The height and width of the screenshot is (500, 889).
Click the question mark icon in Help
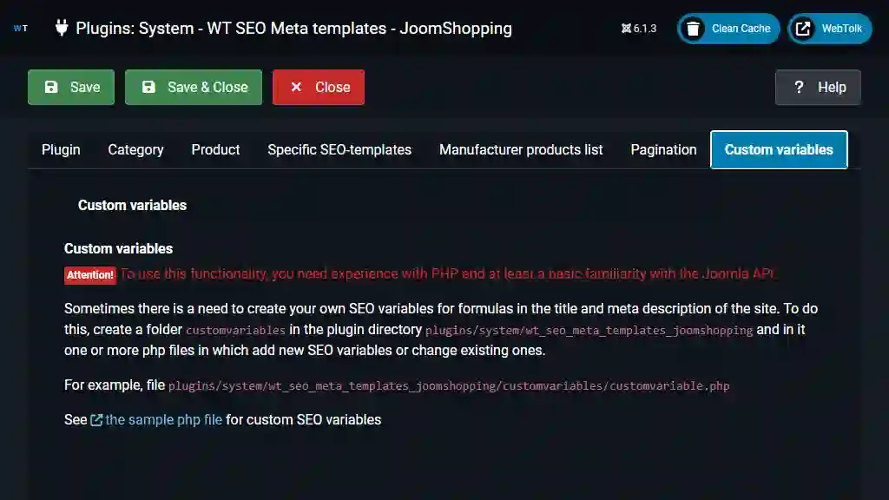pyautogui.click(x=799, y=88)
